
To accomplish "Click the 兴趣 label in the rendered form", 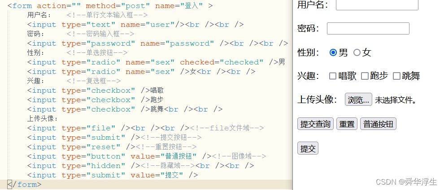I will click(308, 76).
